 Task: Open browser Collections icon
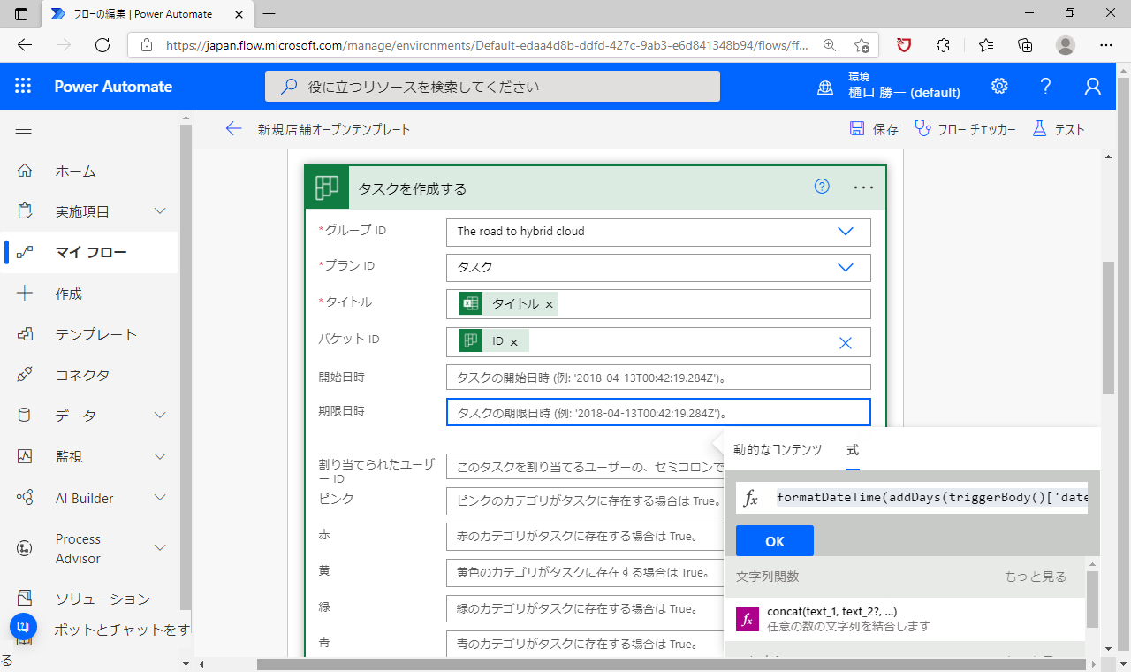coord(1025,45)
